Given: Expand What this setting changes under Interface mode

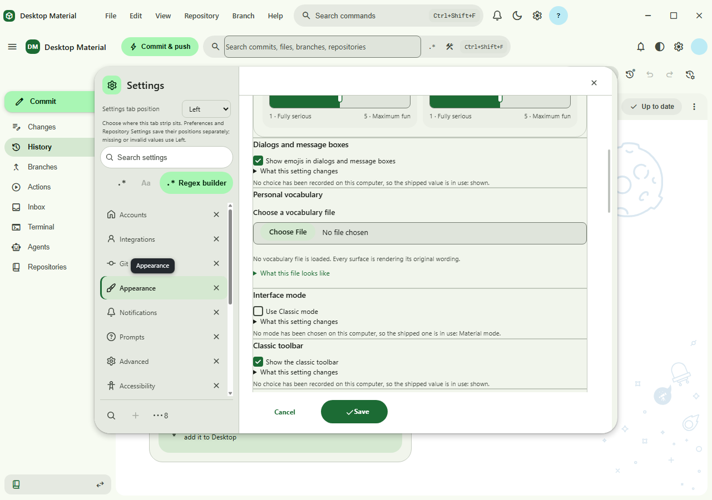Looking at the screenshot, I should click(x=295, y=322).
